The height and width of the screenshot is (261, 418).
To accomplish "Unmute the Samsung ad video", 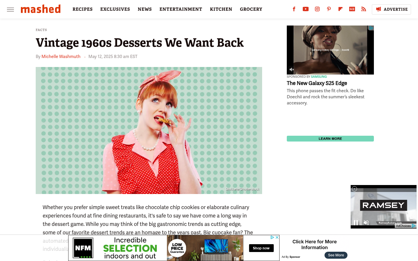I will tap(292, 70).
